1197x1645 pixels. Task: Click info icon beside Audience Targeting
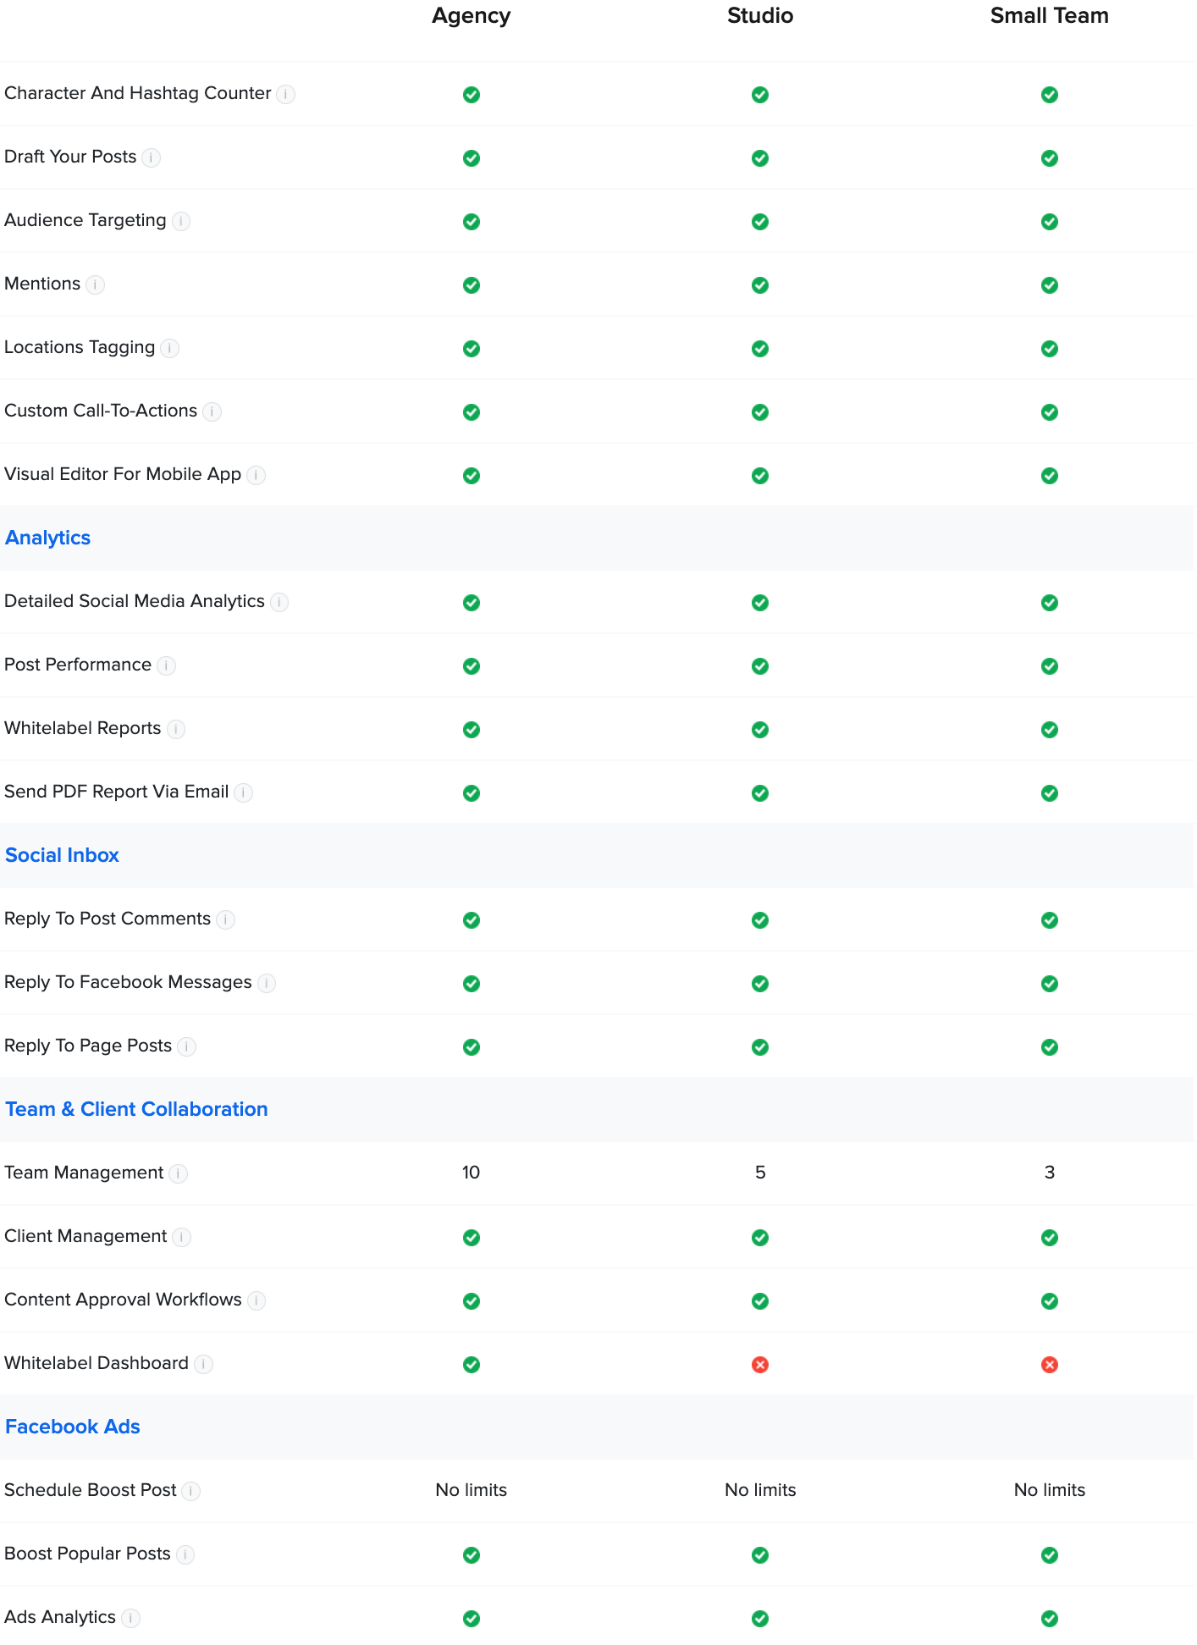point(181,221)
